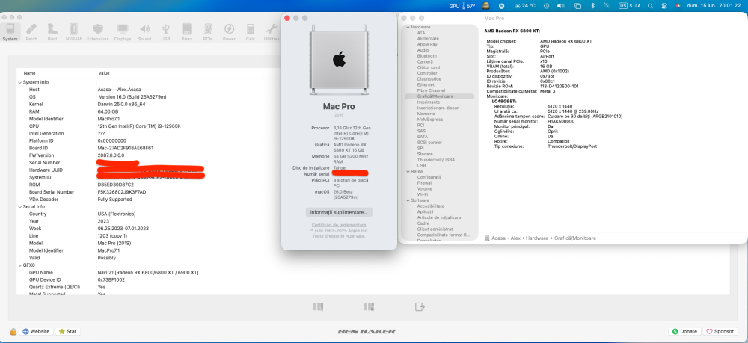Click the Informații suplimentare... button

tap(339, 212)
